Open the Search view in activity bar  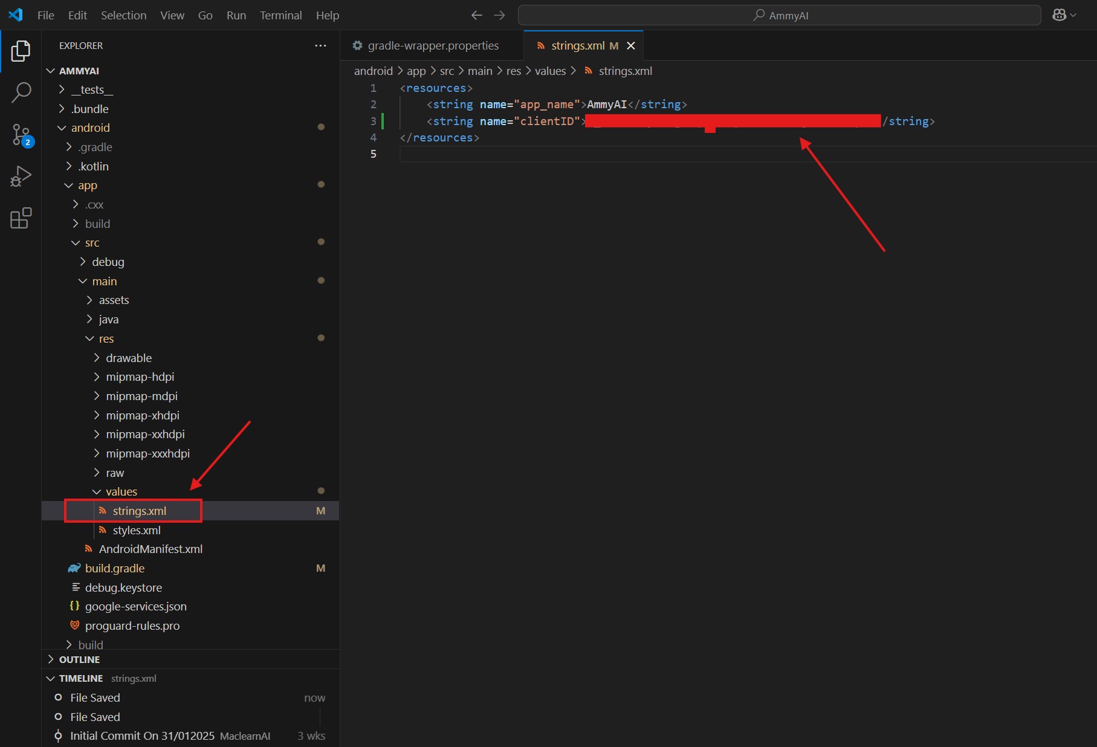coord(21,92)
